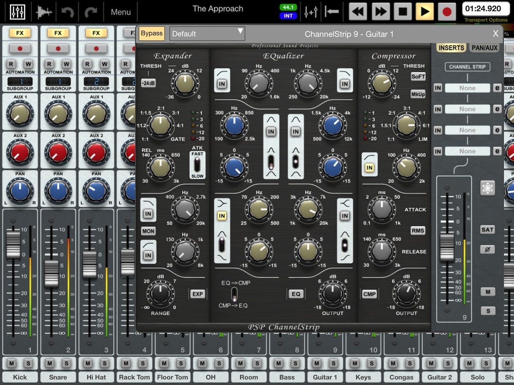Click the rewind transport button

pos(358,12)
